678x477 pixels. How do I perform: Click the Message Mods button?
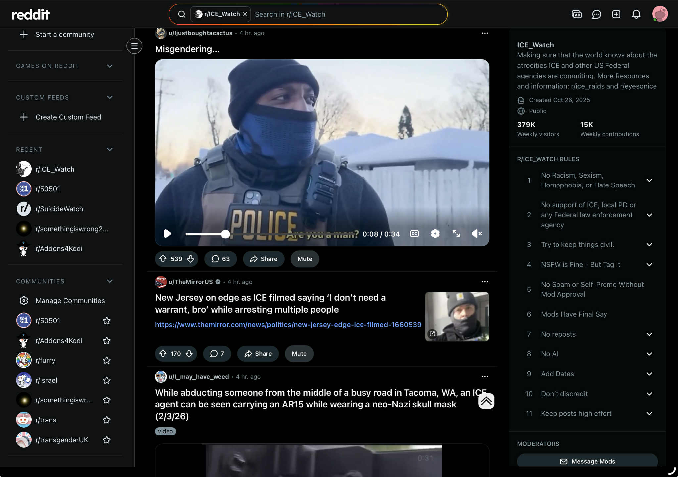pyautogui.click(x=587, y=461)
